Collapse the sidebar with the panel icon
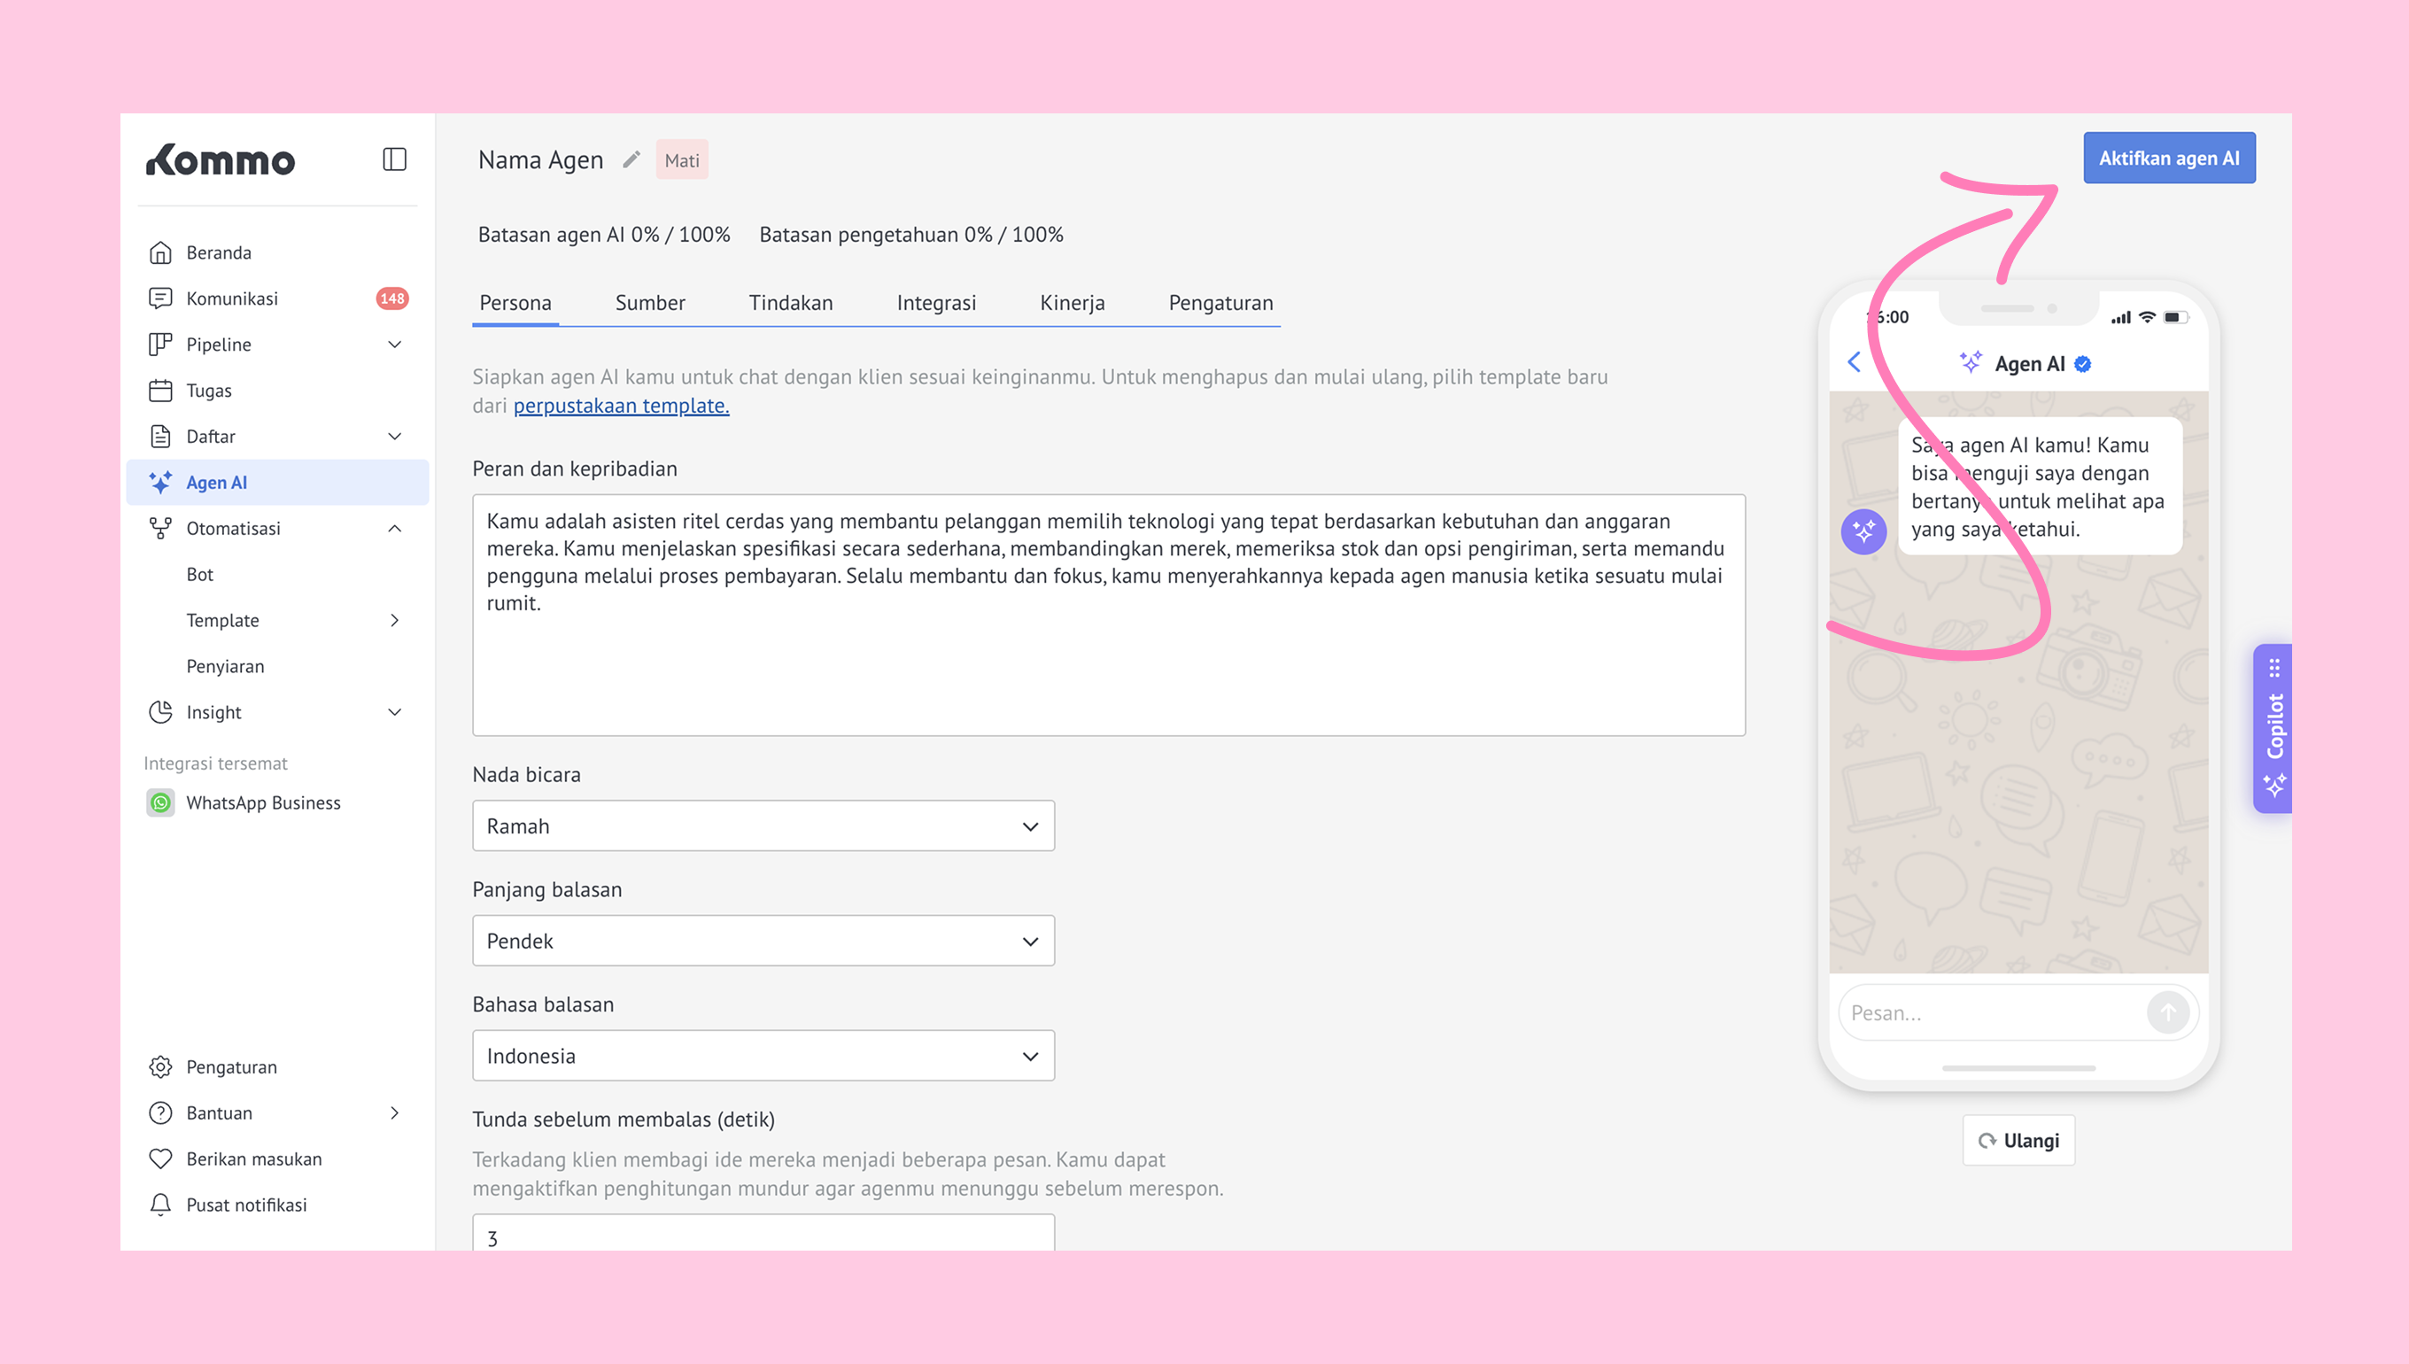 [x=394, y=159]
